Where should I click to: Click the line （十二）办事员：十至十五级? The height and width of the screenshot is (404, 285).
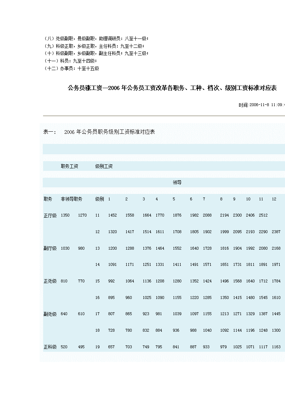(x=71, y=69)
